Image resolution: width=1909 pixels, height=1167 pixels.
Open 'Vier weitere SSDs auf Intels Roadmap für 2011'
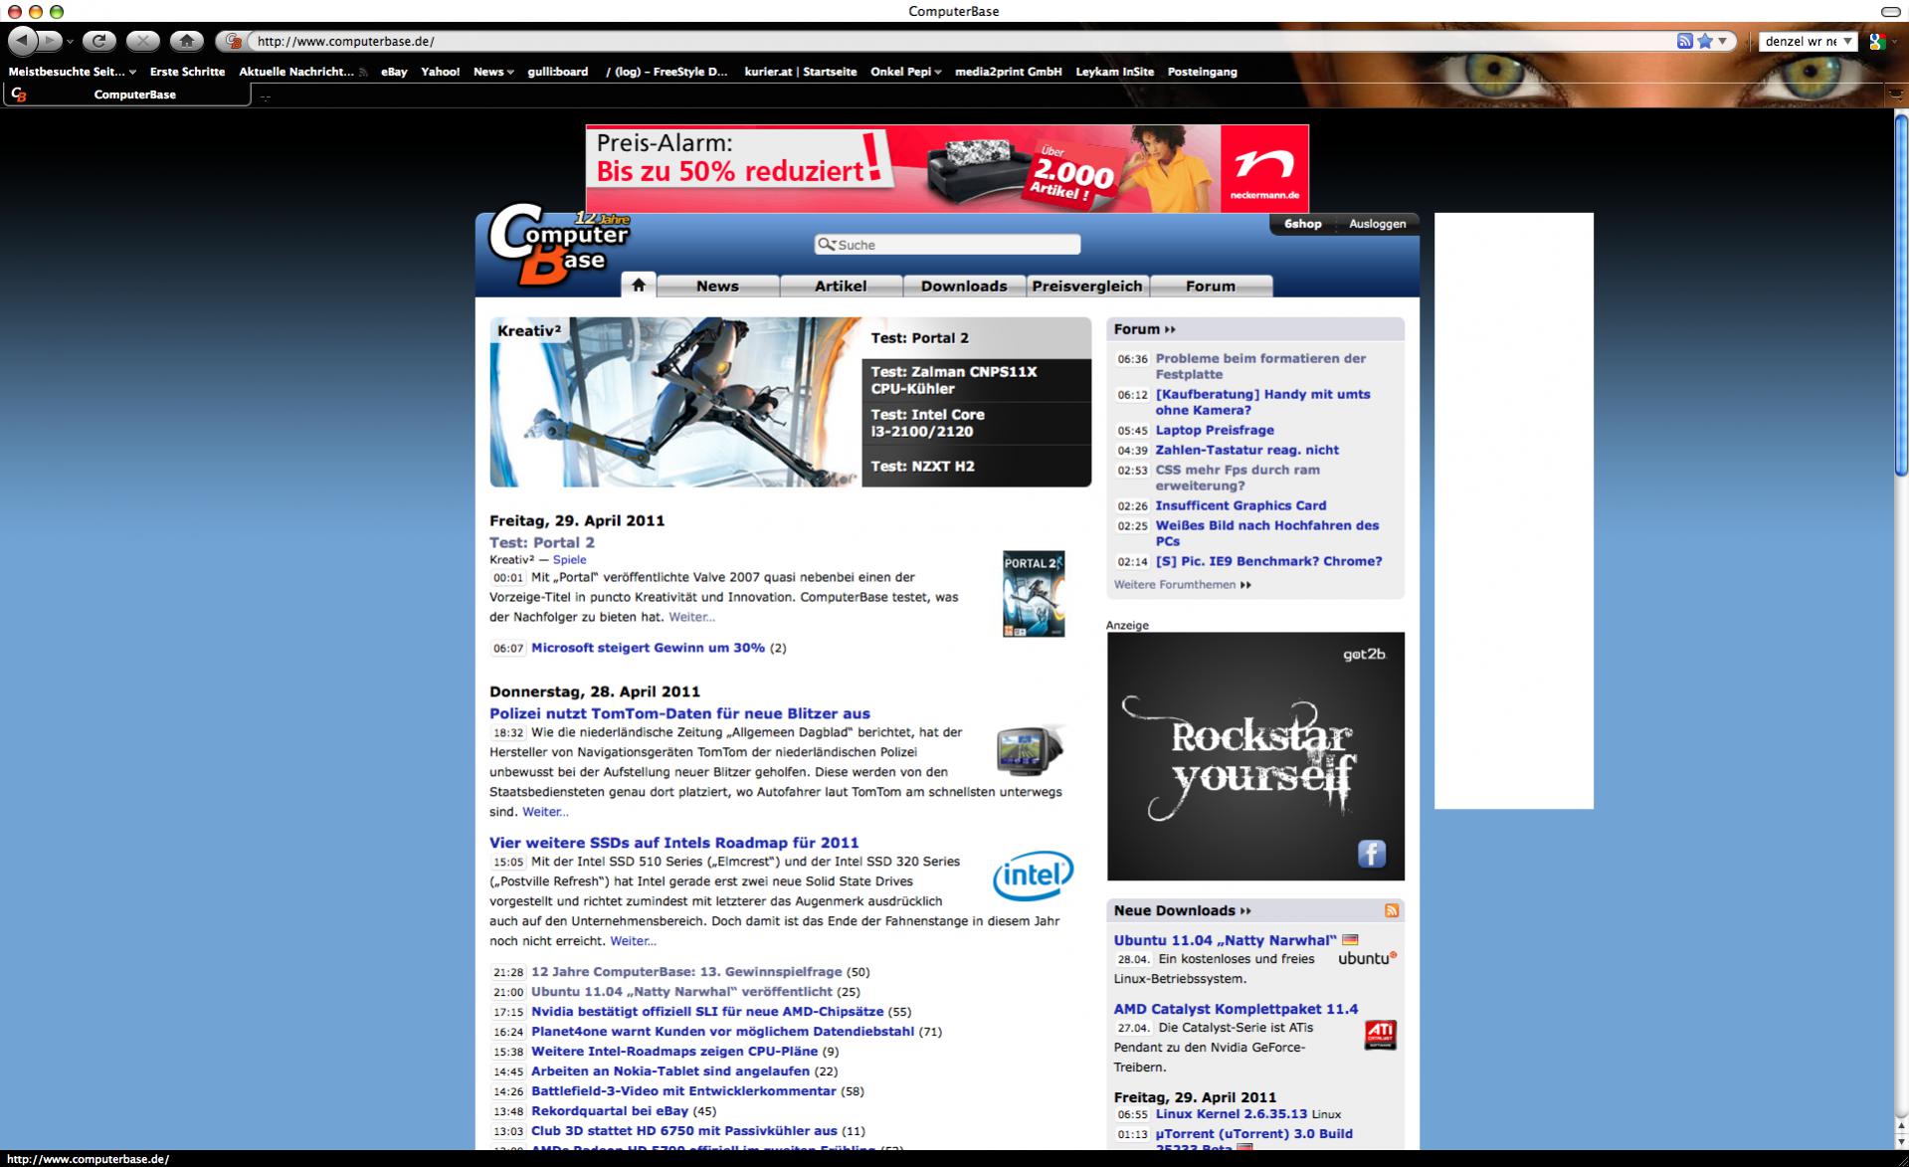[673, 843]
